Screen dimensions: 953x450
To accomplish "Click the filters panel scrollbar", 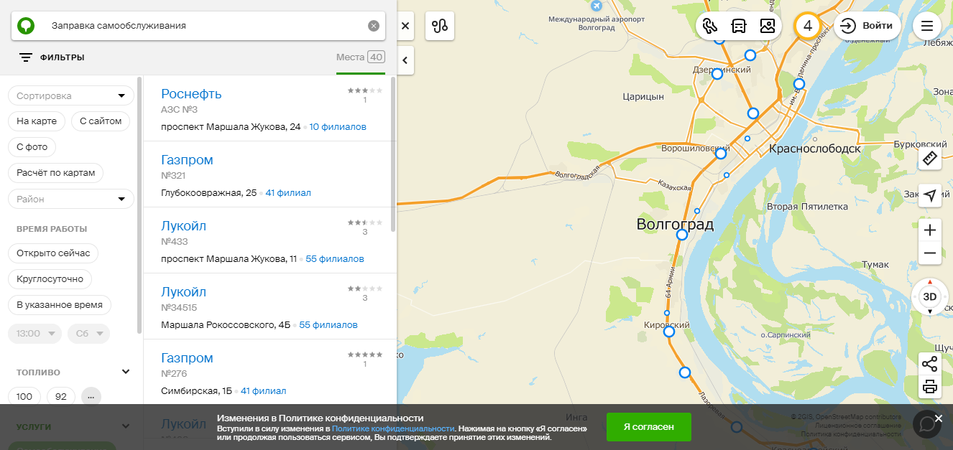I will click(x=140, y=205).
